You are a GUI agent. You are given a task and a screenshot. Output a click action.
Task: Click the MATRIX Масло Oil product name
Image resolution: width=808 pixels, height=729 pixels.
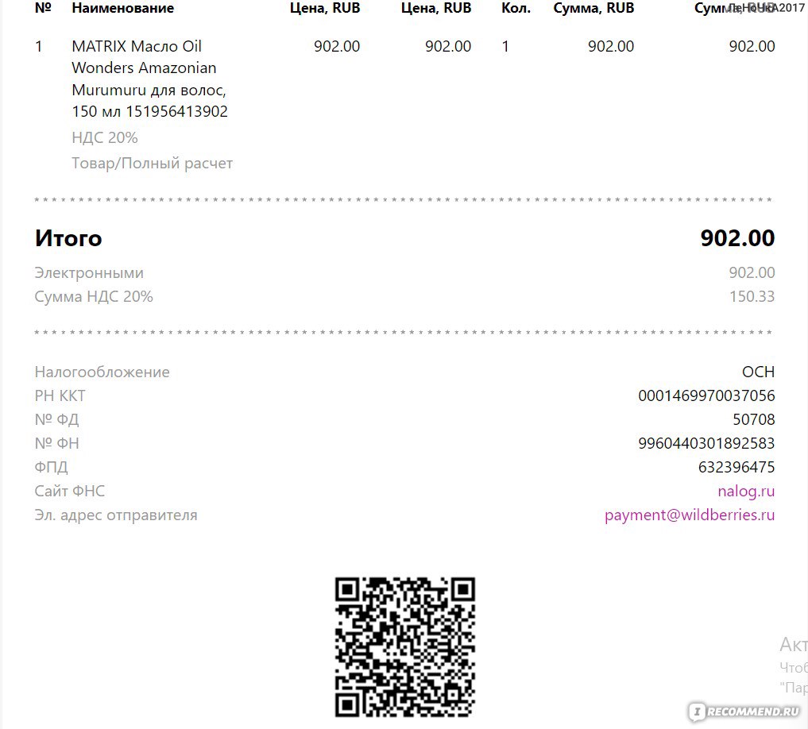pyautogui.click(x=149, y=79)
